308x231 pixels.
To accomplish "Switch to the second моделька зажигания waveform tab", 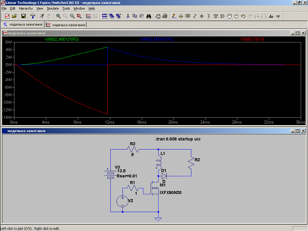I will click(x=66, y=25).
